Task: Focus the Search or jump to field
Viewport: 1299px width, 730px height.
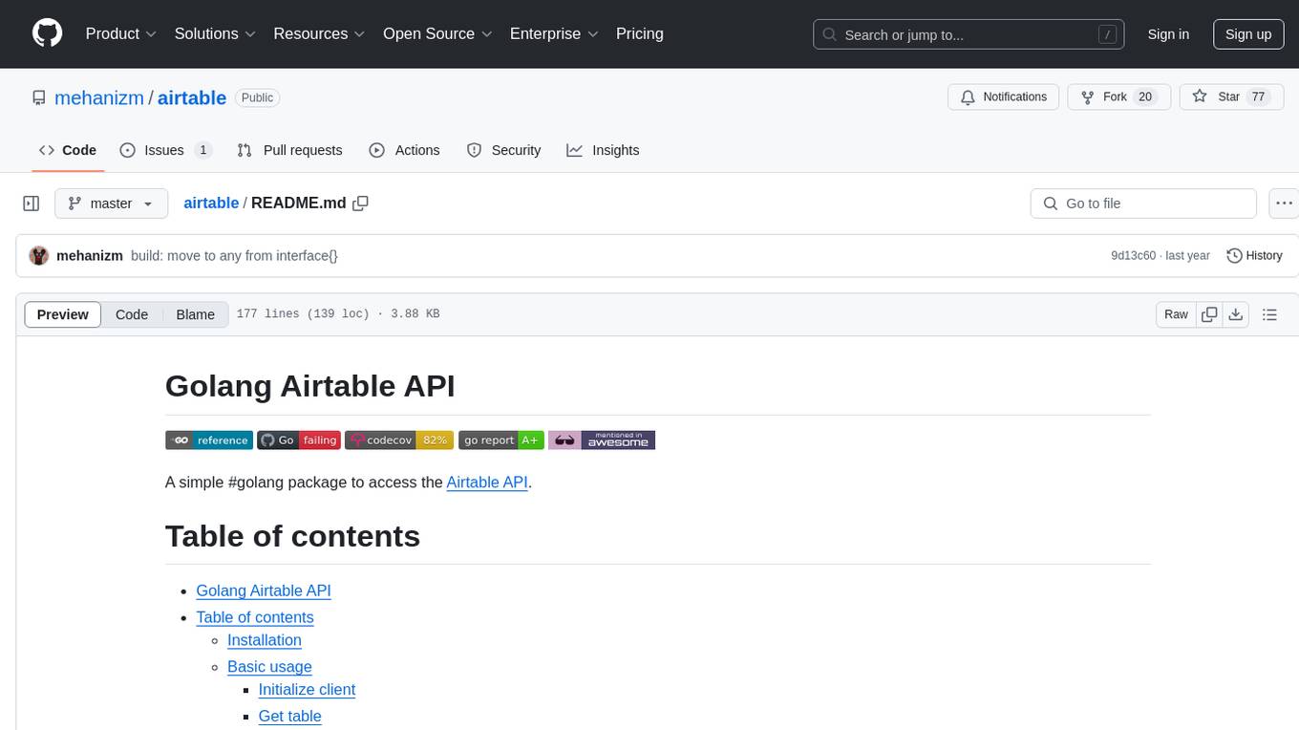Action: click(x=969, y=34)
